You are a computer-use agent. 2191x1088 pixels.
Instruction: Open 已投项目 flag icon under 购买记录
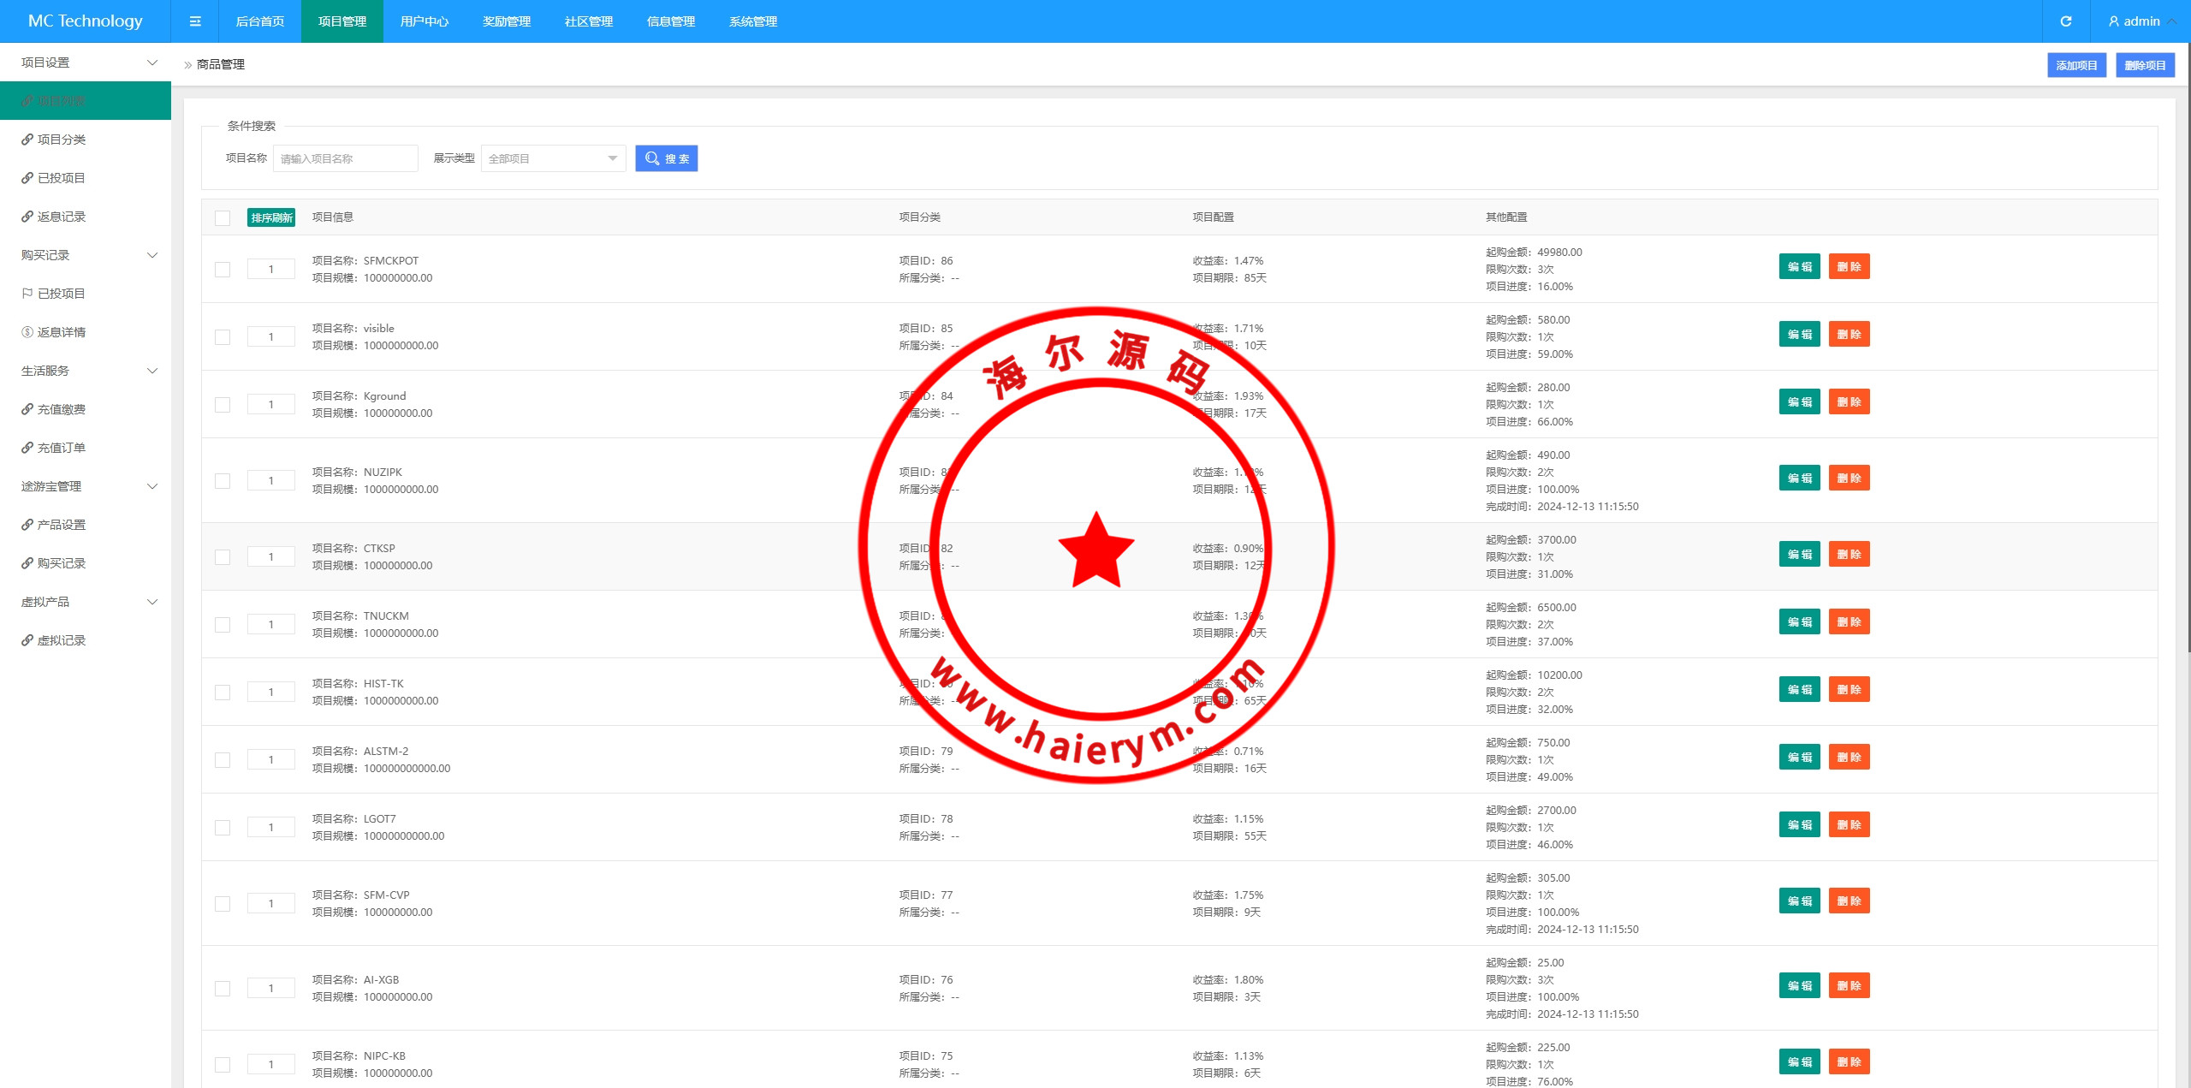click(x=27, y=294)
